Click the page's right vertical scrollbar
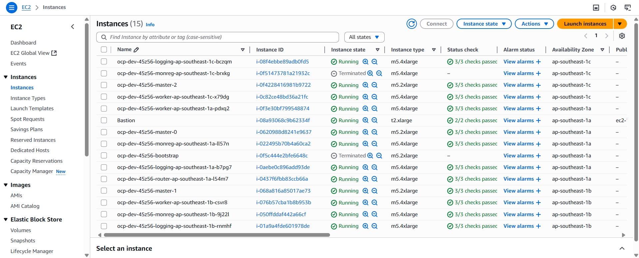 (636, 133)
